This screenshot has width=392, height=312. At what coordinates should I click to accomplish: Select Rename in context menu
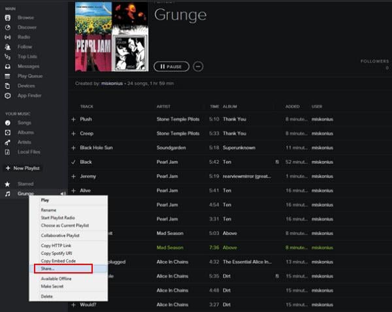coord(49,210)
